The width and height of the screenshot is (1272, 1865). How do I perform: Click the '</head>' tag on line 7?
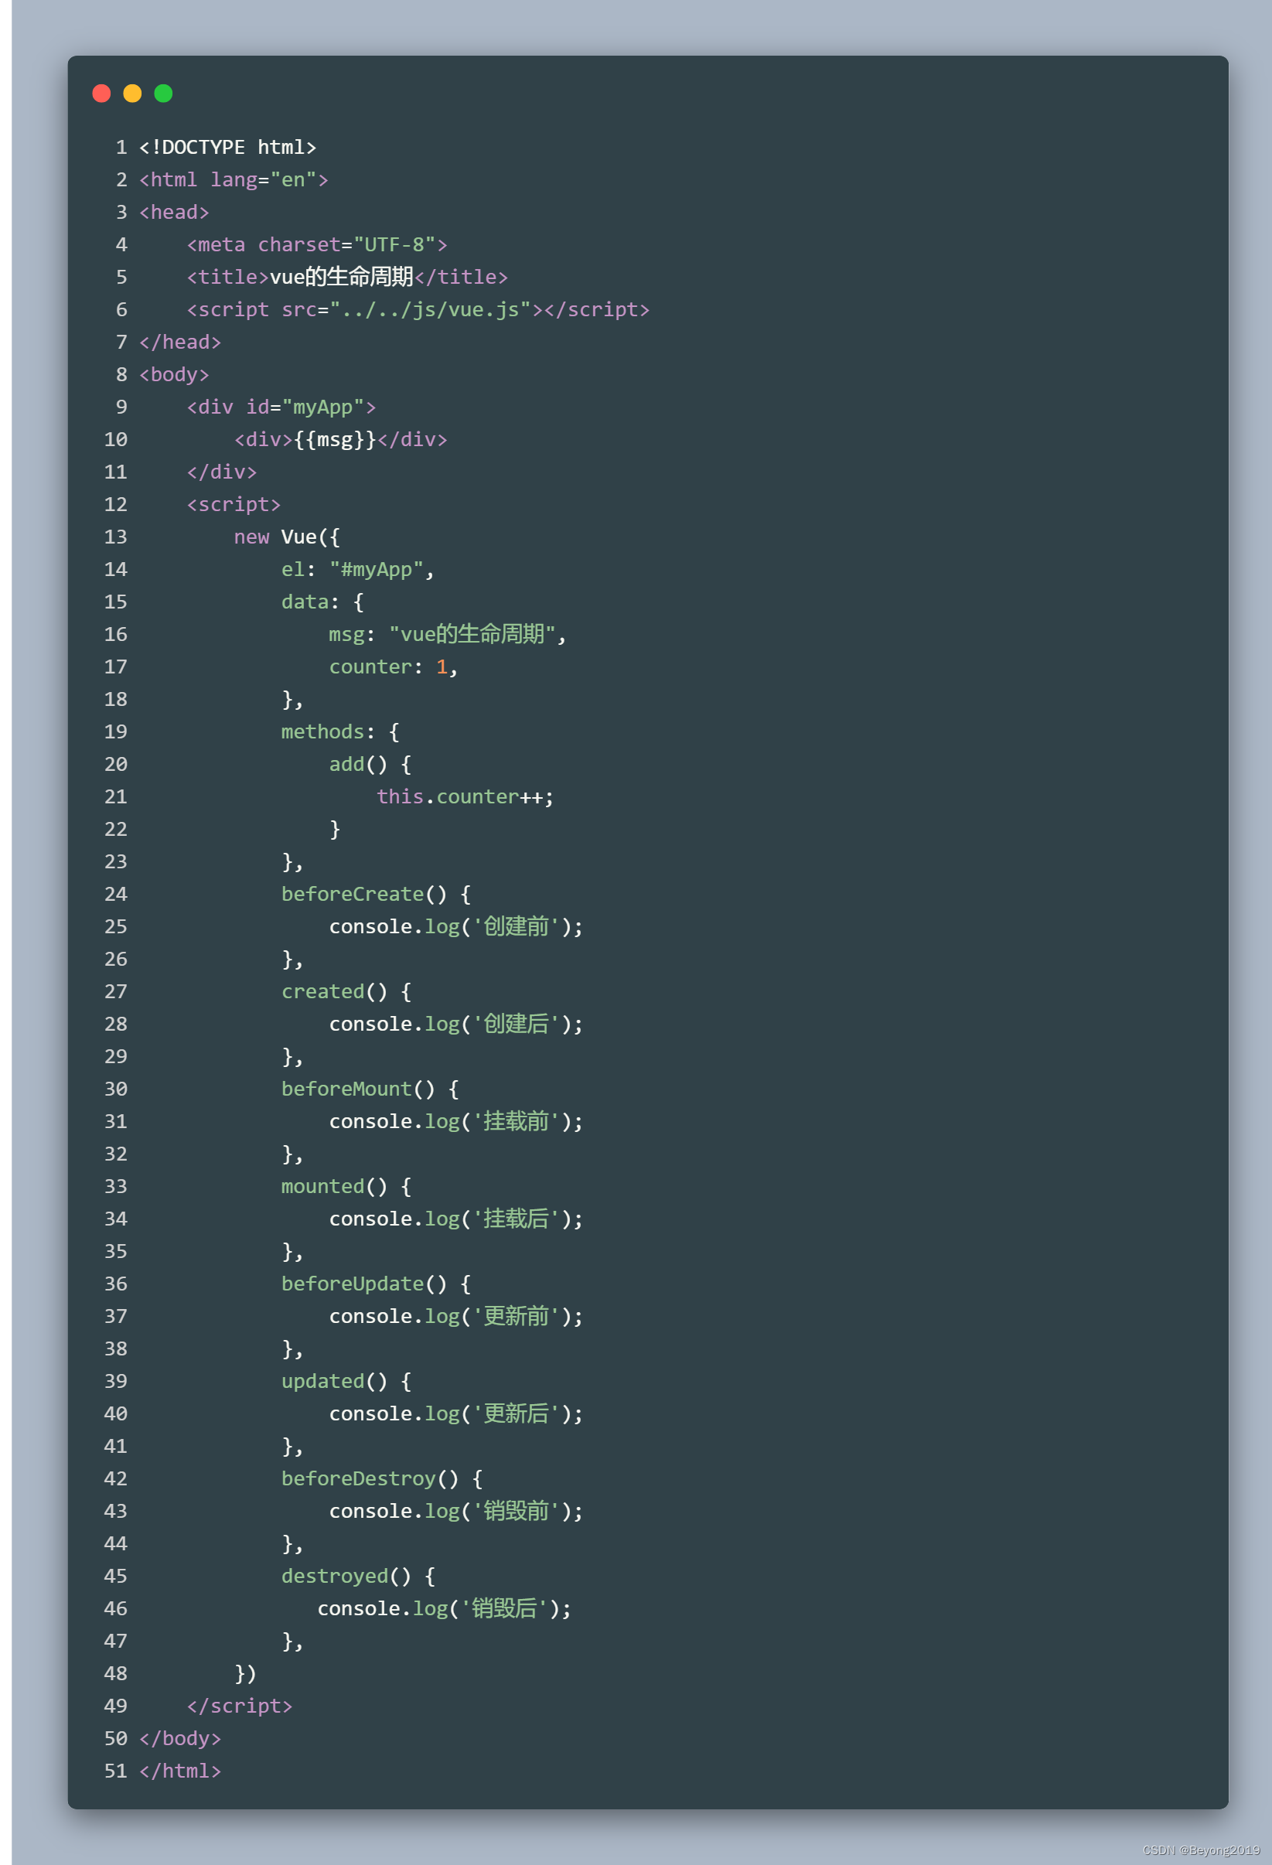pos(179,343)
